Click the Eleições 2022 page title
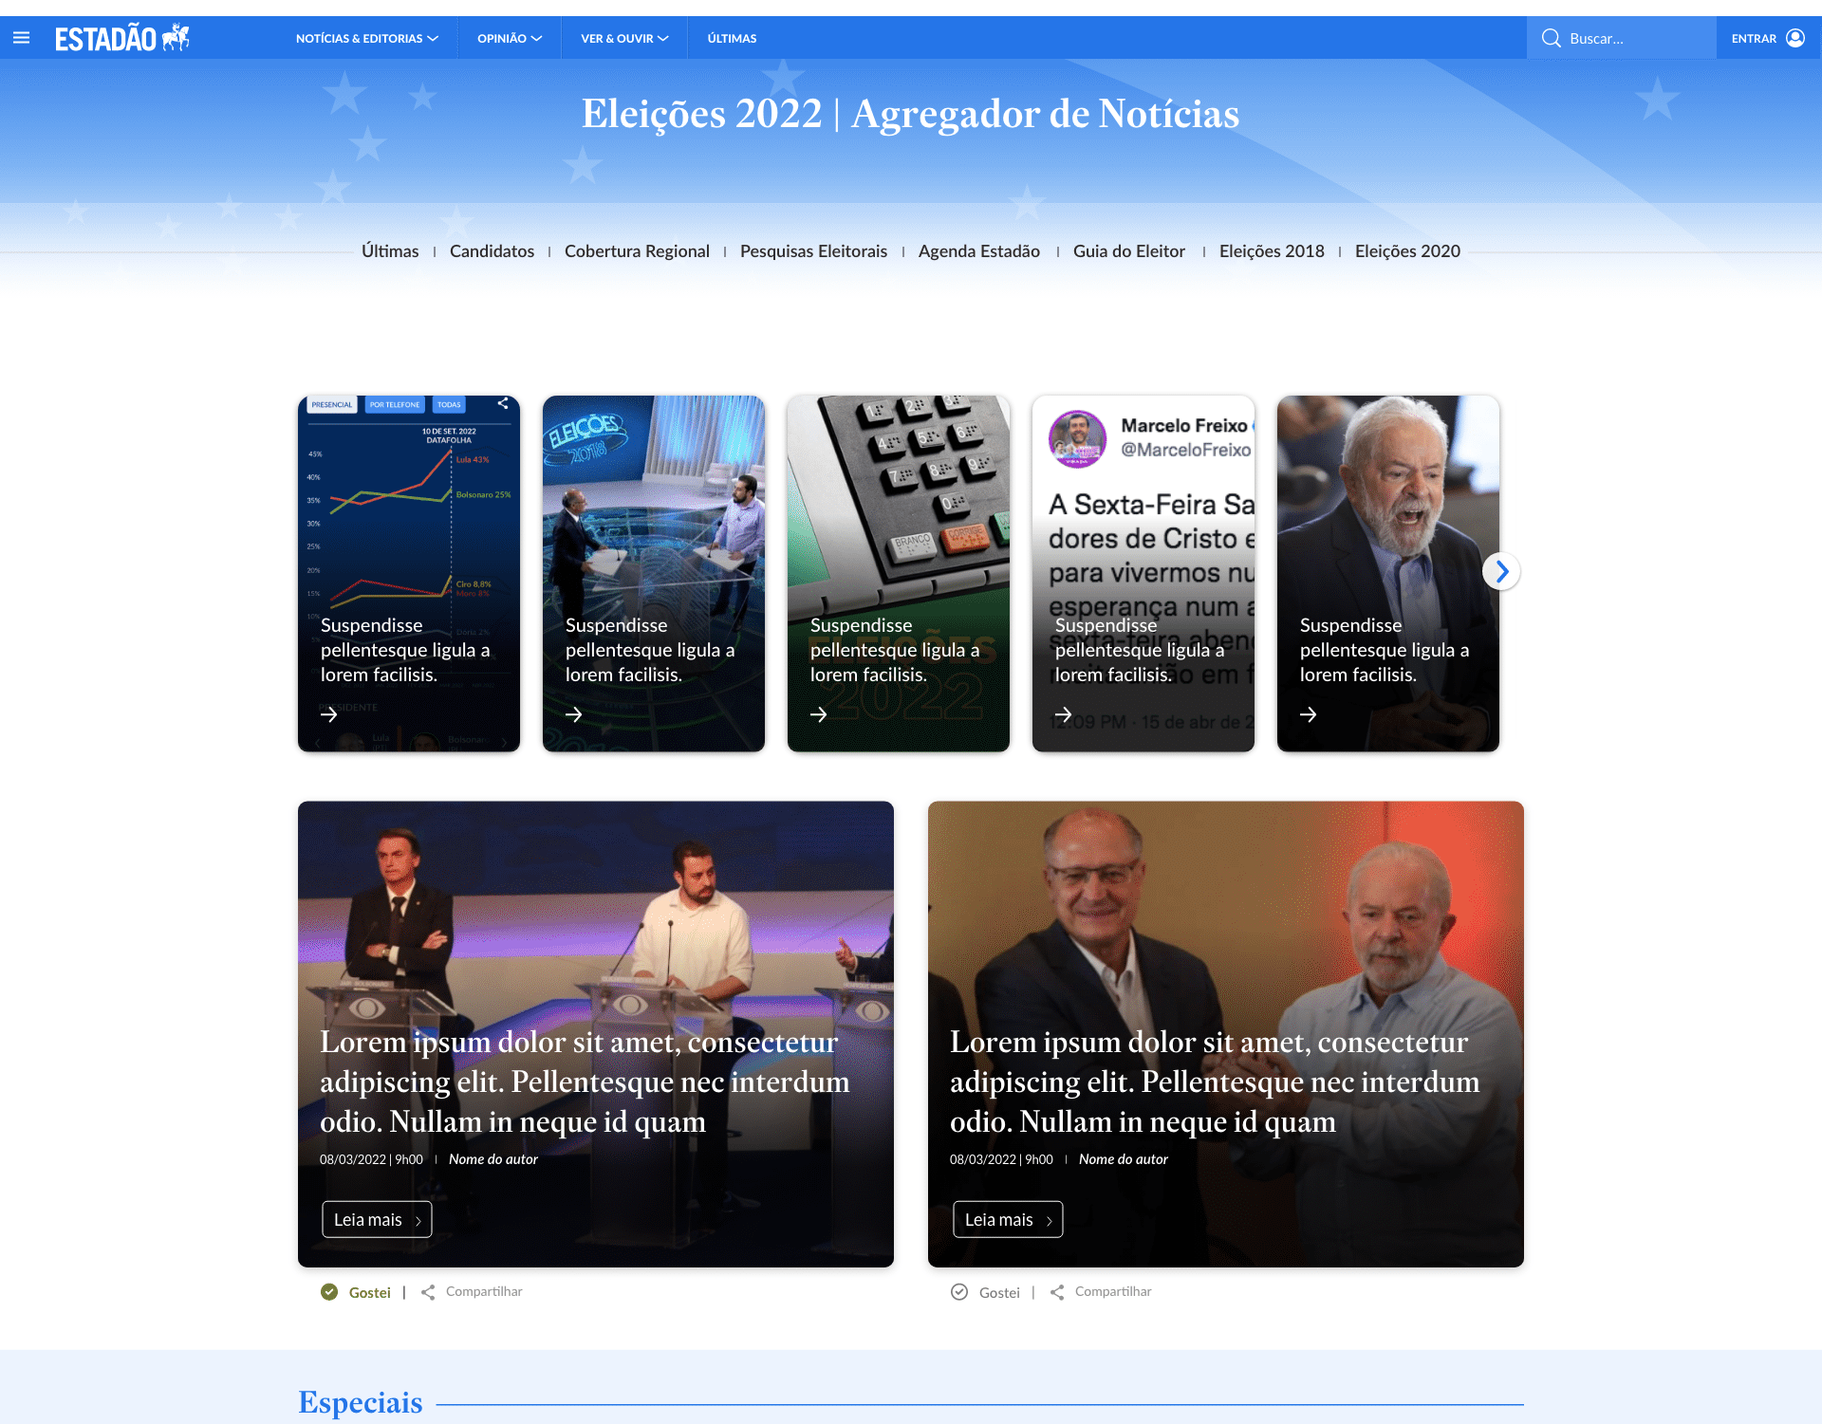This screenshot has width=1822, height=1424. [910, 114]
